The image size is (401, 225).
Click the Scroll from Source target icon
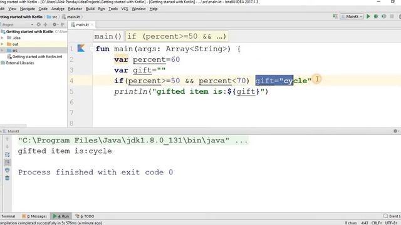tap(38, 24)
